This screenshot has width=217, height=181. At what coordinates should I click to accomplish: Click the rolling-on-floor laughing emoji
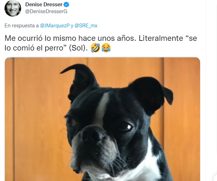coord(96,48)
